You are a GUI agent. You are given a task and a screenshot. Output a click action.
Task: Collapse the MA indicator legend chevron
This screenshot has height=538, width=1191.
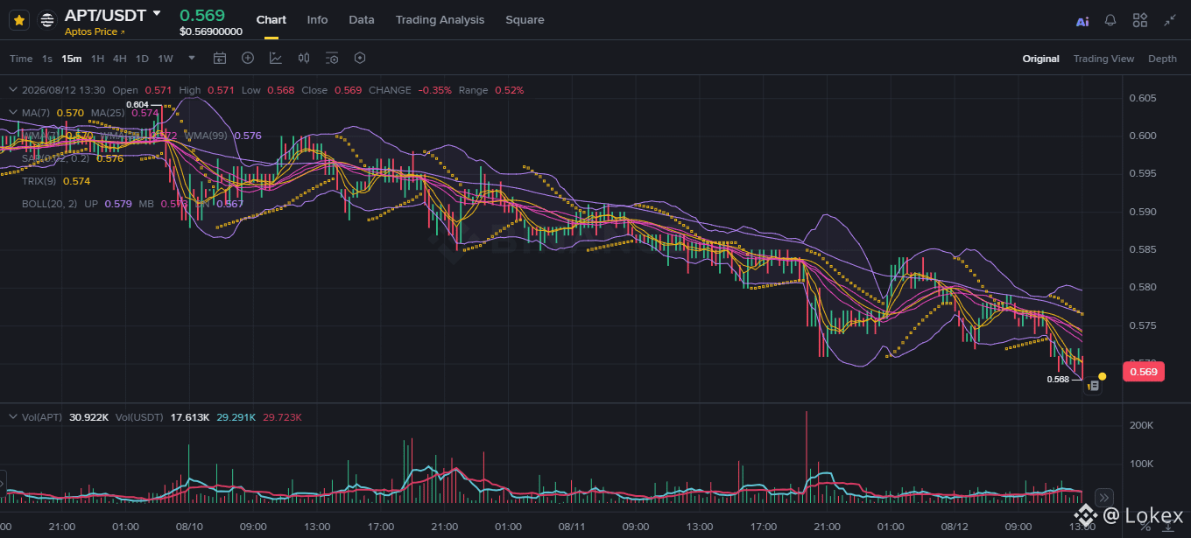[13, 113]
